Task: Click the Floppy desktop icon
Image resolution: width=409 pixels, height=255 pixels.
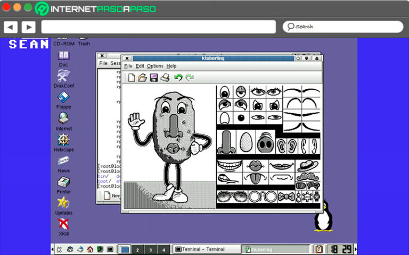Action: tap(63, 98)
